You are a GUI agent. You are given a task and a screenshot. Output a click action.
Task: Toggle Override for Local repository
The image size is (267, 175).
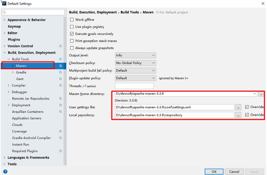[247, 115]
